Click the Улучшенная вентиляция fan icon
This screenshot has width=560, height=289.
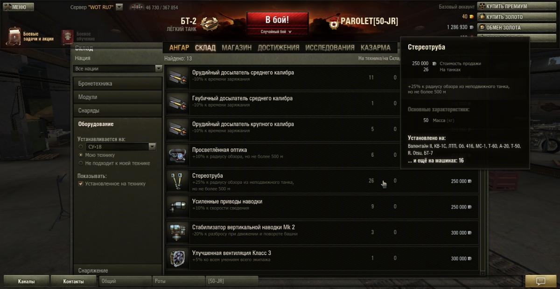(178, 258)
